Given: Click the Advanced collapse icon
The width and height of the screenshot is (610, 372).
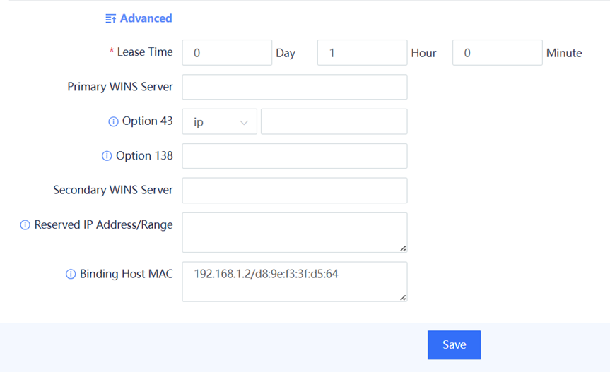Looking at the screenshot, I should (x=110, y=18).
